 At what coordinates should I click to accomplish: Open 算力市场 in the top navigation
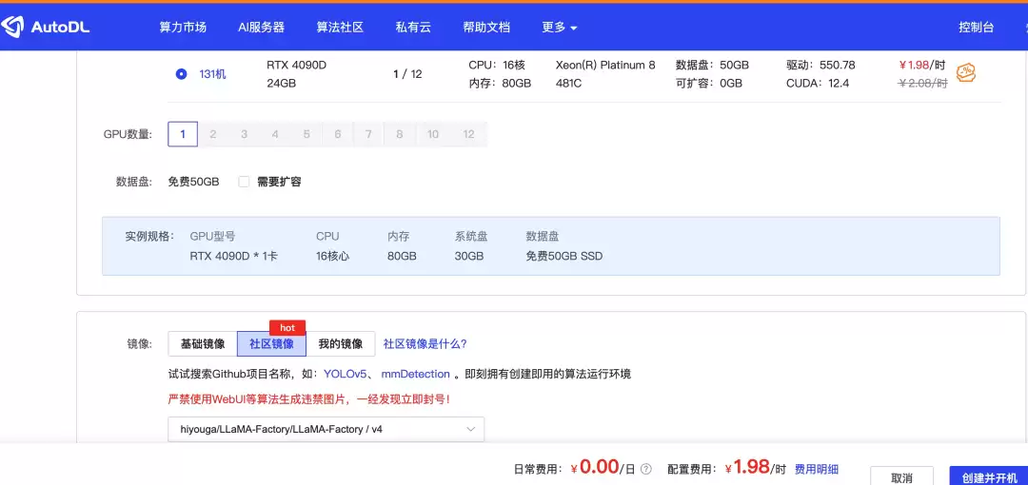183,28
